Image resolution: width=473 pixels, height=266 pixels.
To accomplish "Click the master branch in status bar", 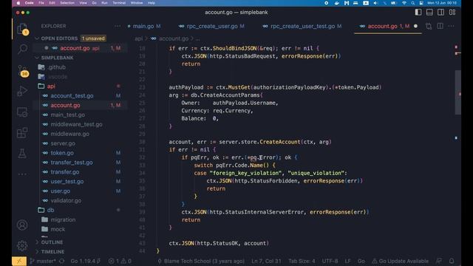I will [x=43, y=261].
